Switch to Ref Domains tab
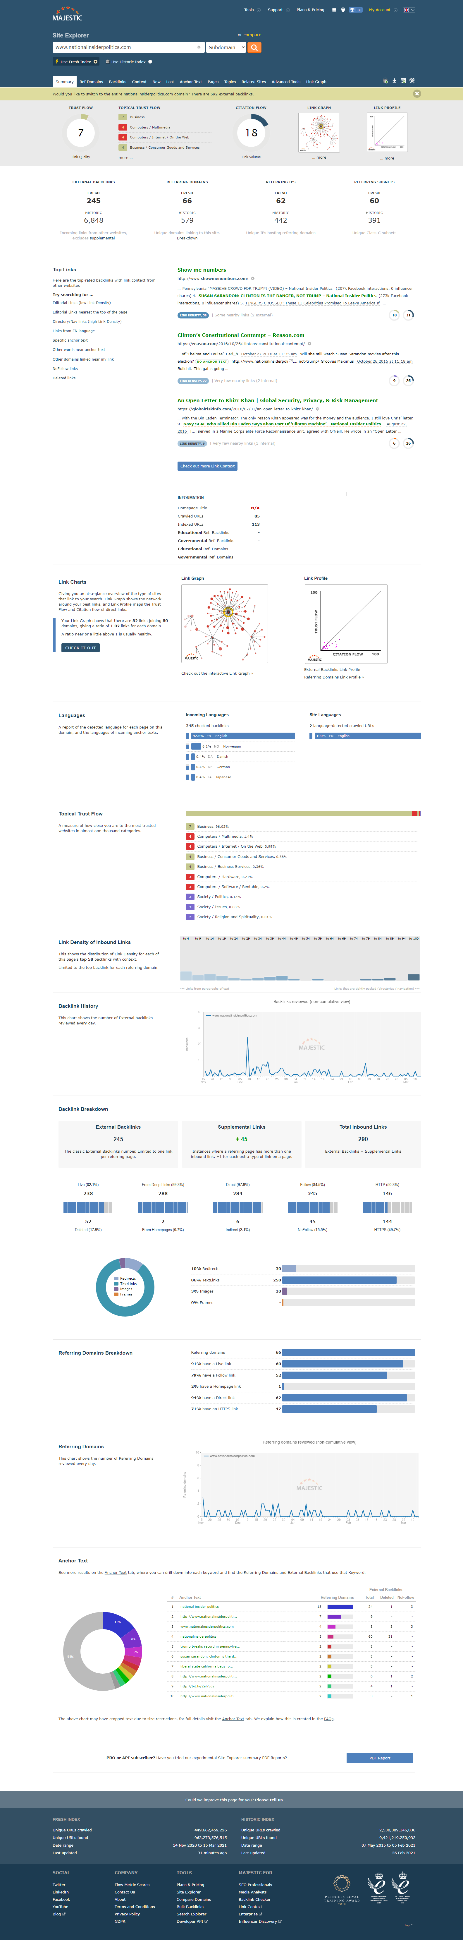 pos(91,81)
